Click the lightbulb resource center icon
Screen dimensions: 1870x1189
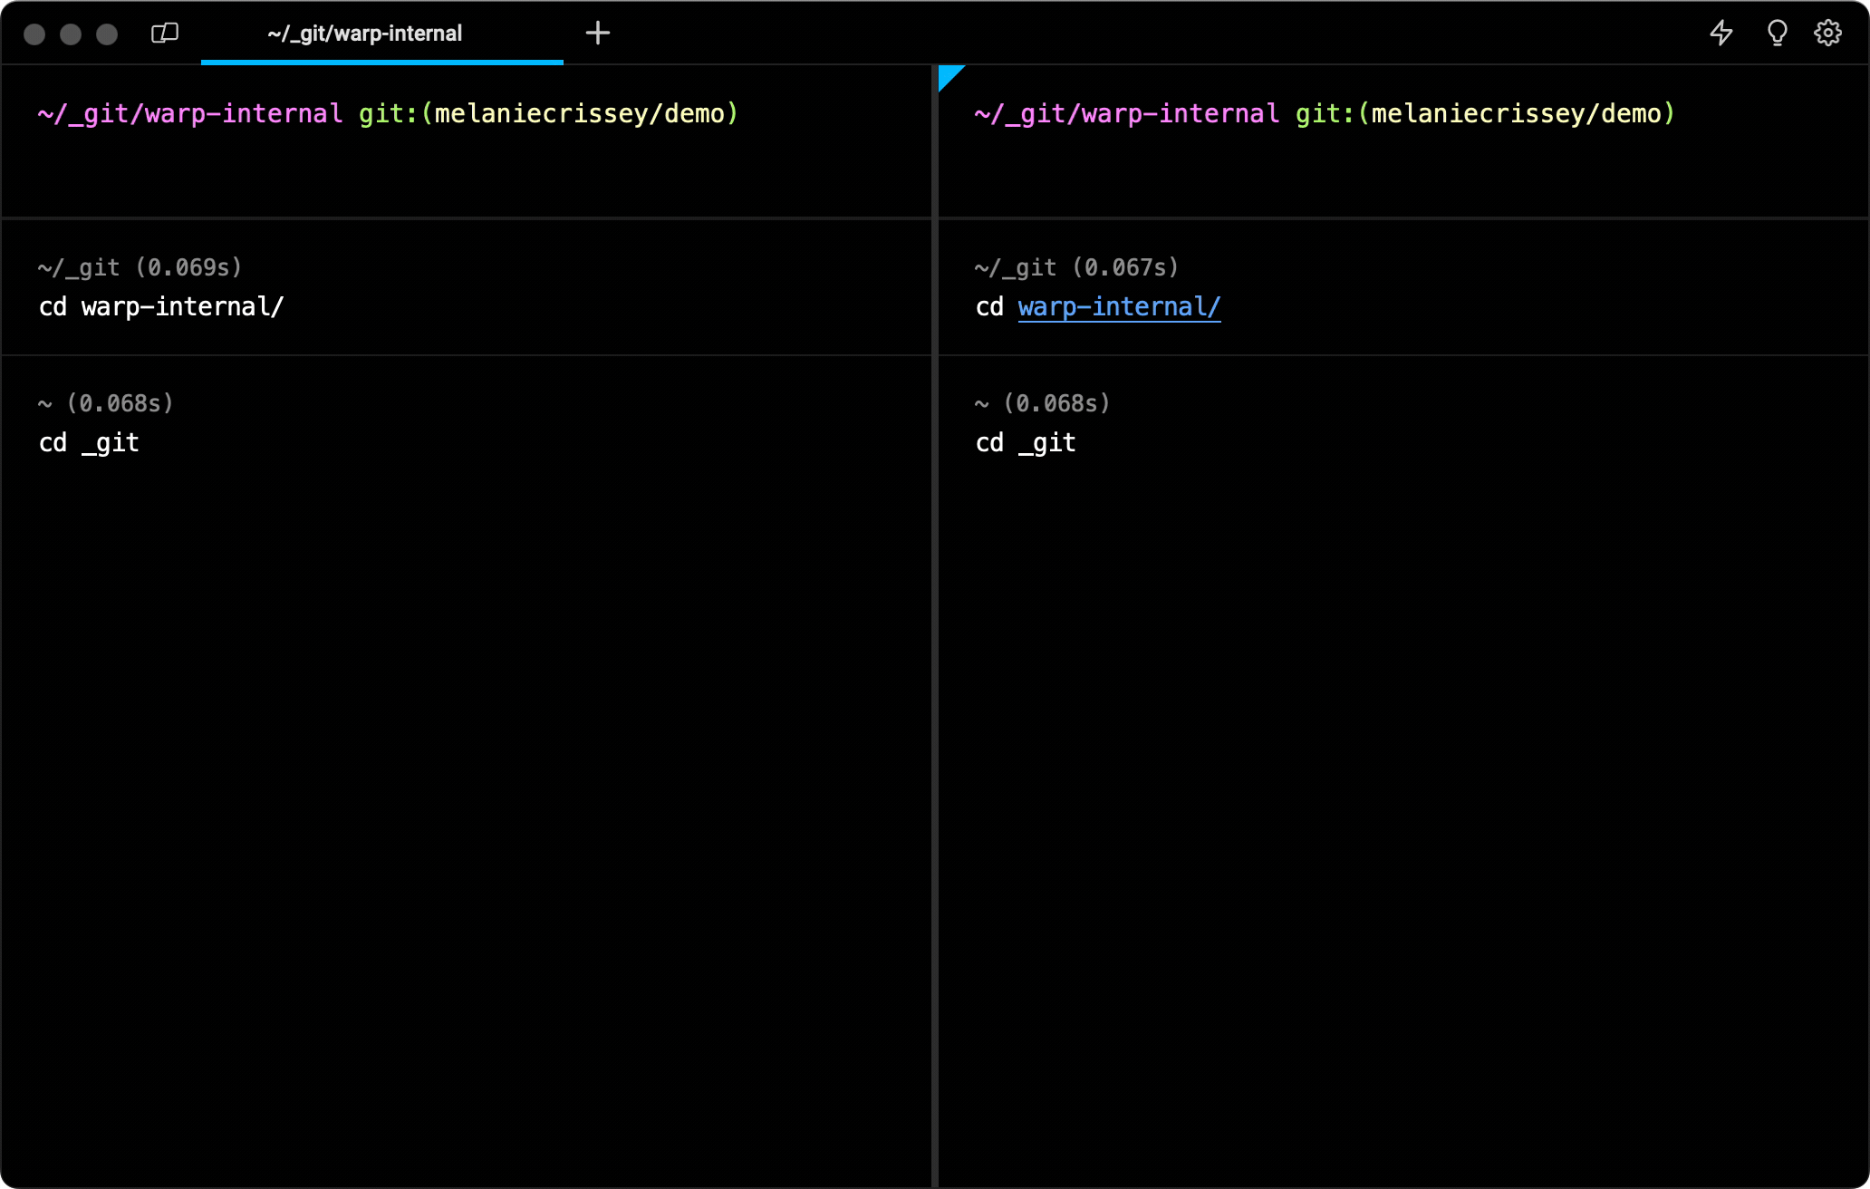pyautogui.click(x=1777, y=34)
